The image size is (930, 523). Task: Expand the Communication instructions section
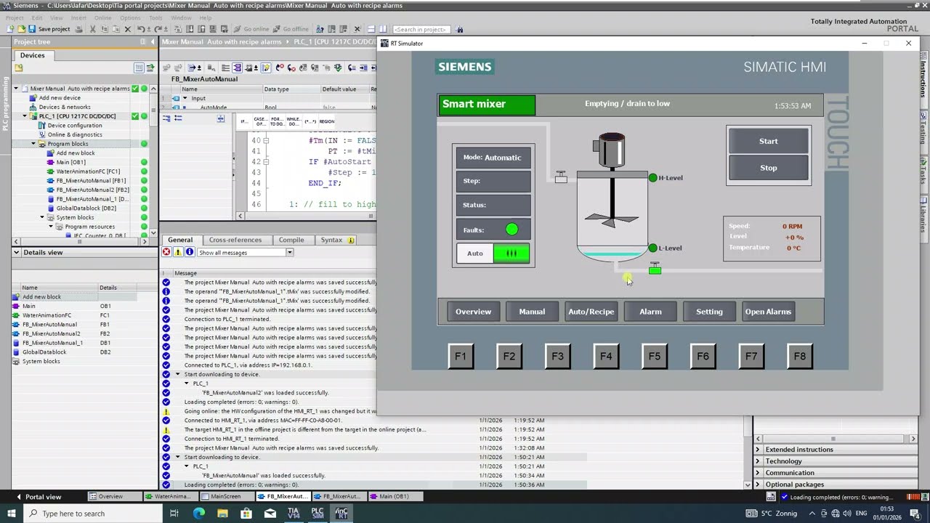pyautogui.click(x=758, y=473)
